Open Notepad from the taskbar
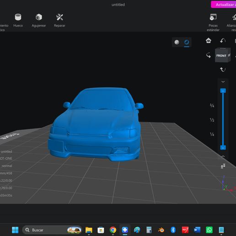 [x=221, y=230]
